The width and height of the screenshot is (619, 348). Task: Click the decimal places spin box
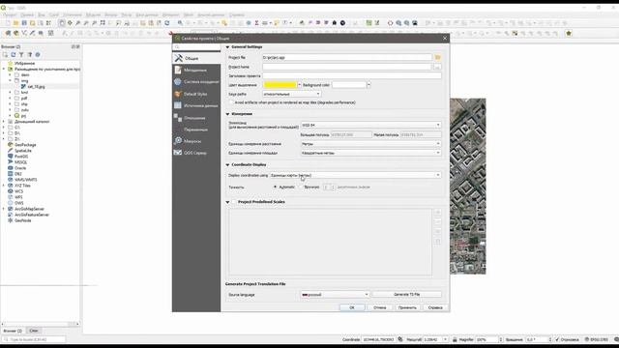pyautogui.click(x=329, y=187)
